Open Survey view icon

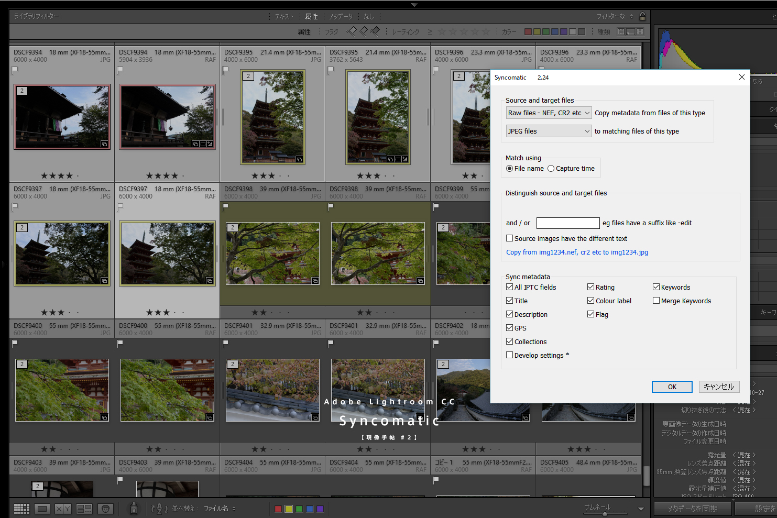[x=84, y=509]
